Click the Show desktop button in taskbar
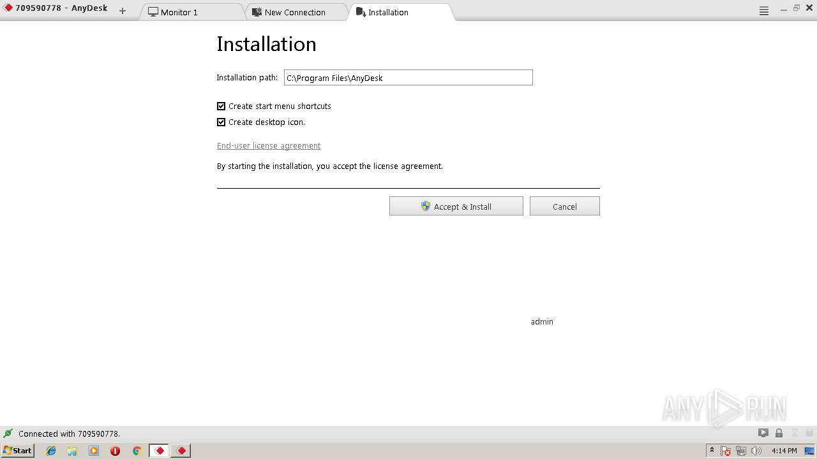817x459 pixels. (x=809, y=451)
